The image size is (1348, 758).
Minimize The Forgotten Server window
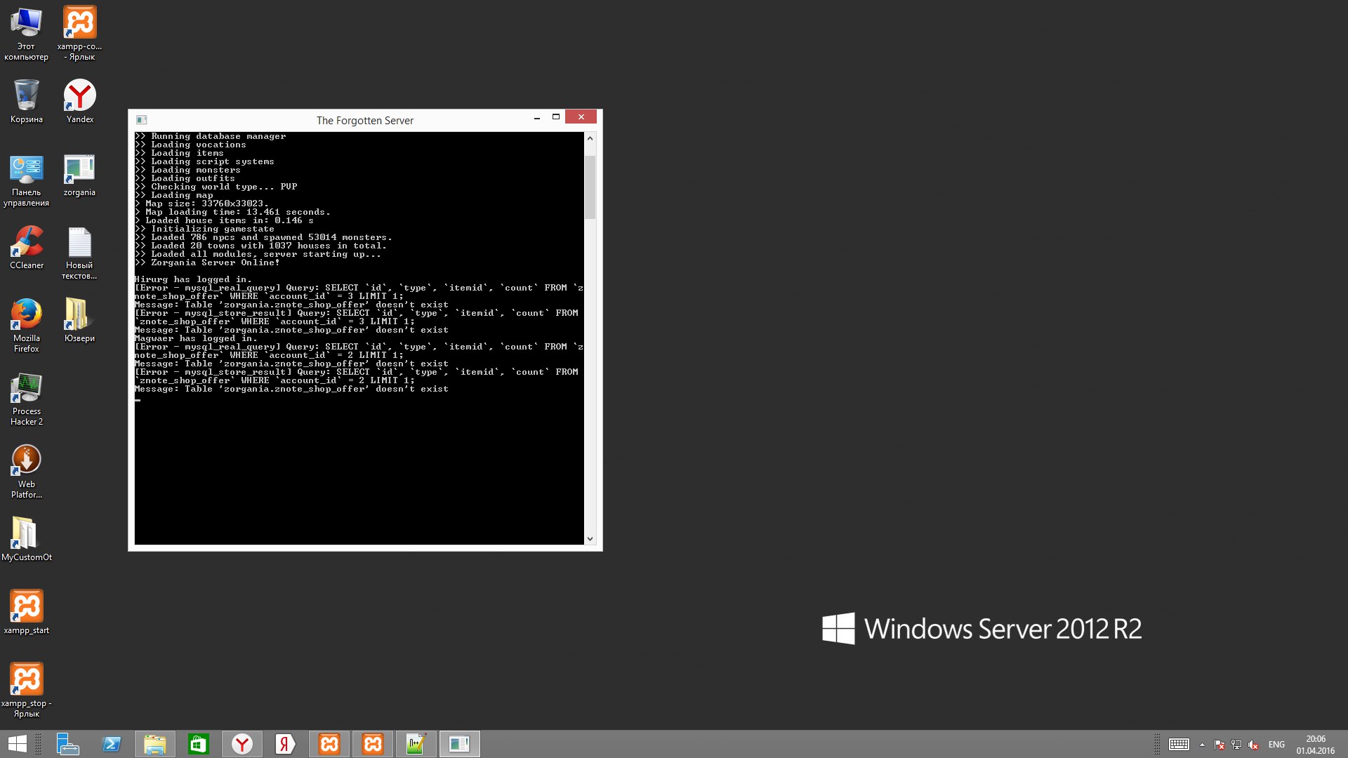[x=537, y=117]
